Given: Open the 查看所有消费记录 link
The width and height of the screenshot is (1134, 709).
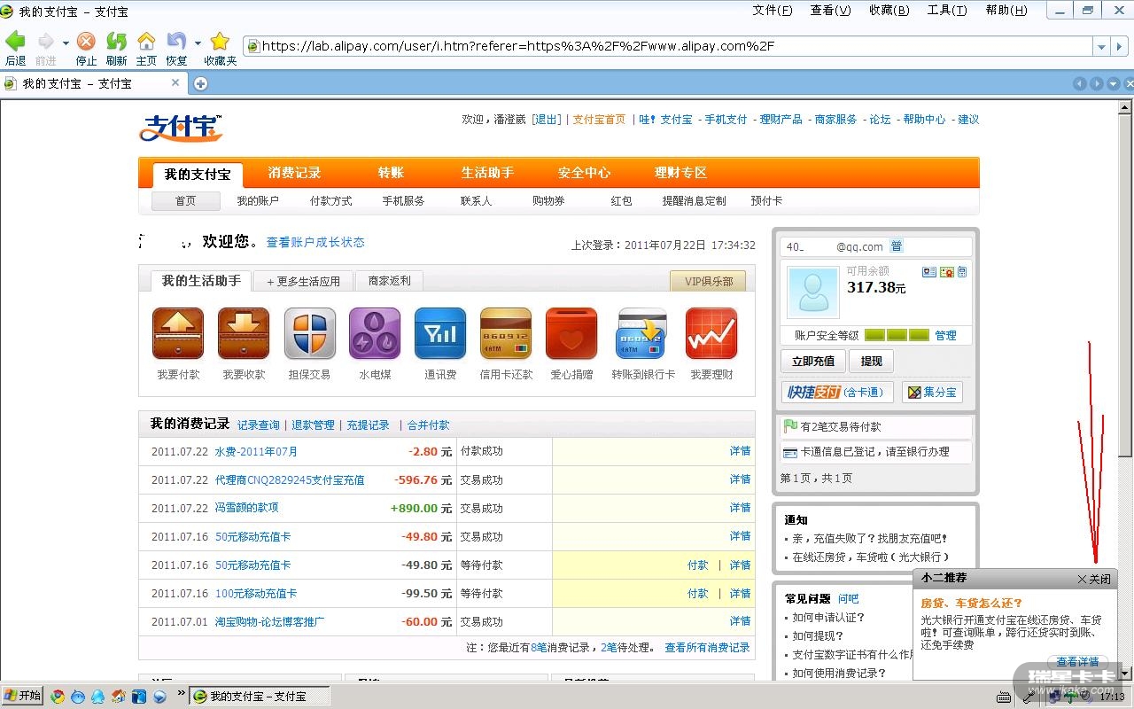Looking at the screenshot, I should pos(707,648).
